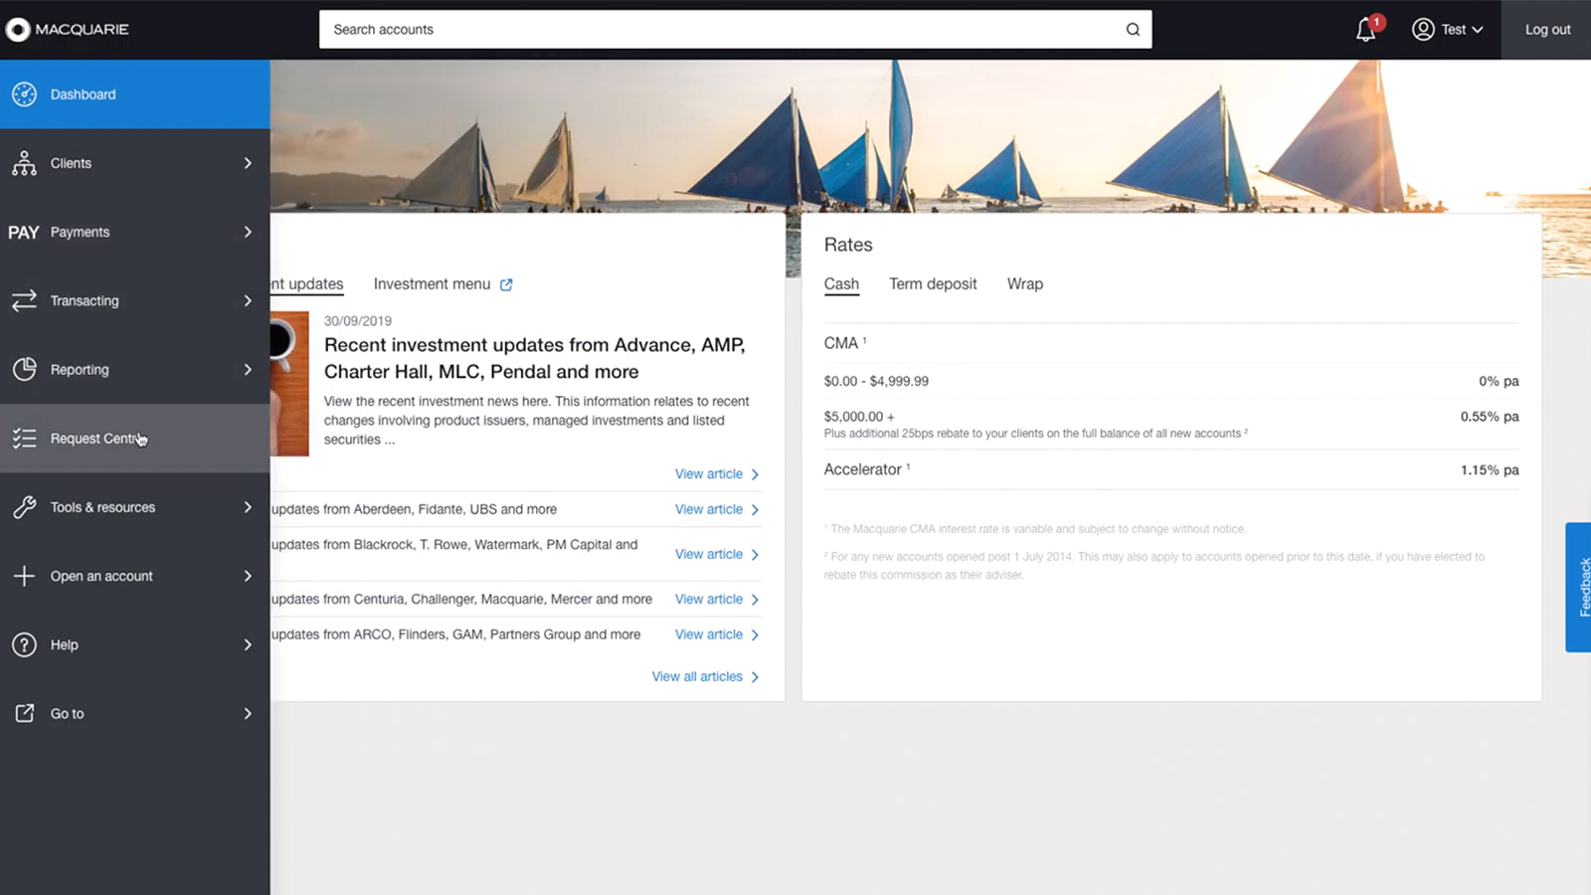Screen dimensions: 1591x895
Task: Click the Macquarie logo
Action: [x=67, y=30]
